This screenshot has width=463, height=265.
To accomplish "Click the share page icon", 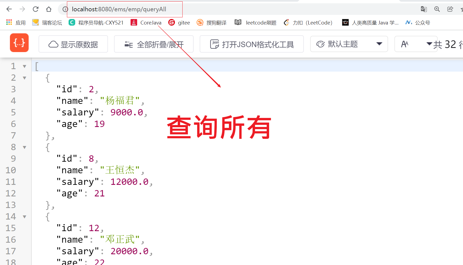I will [450, 9].
